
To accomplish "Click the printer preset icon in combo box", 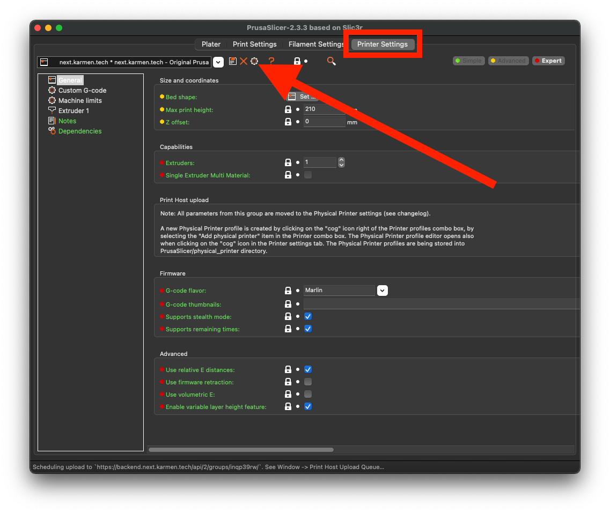I will coord(45,62).
